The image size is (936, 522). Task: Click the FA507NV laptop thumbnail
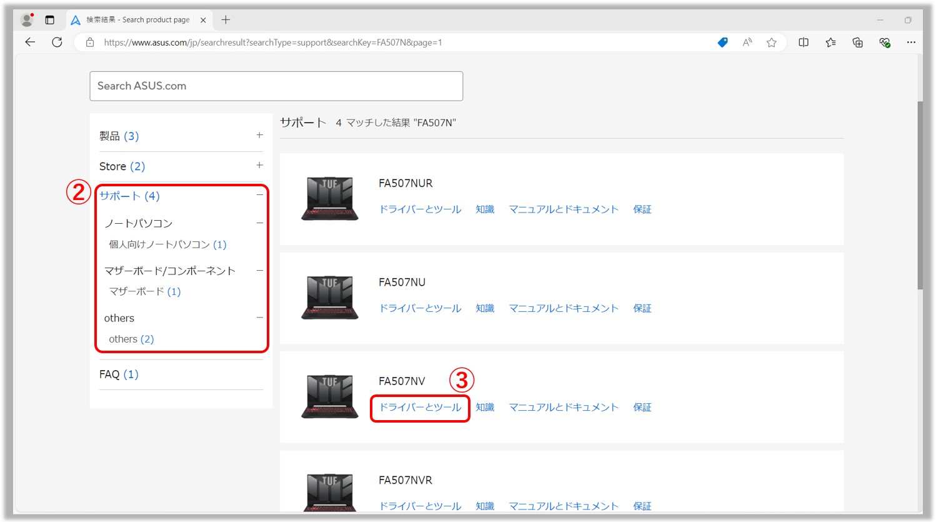click(330, 397)
